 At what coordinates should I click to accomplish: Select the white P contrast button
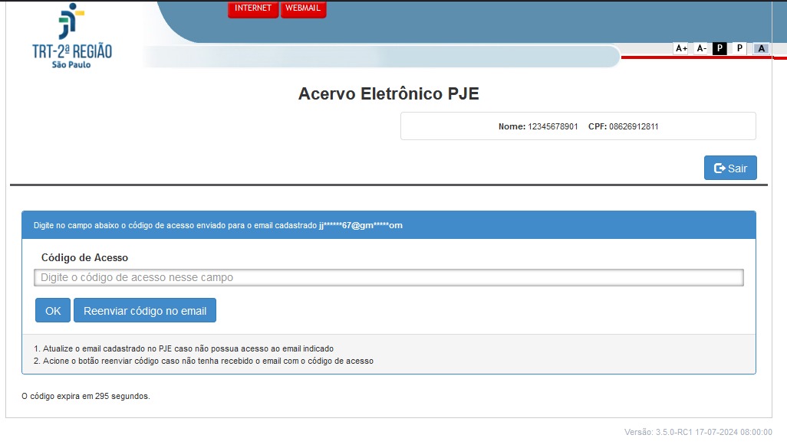point(739,48)
